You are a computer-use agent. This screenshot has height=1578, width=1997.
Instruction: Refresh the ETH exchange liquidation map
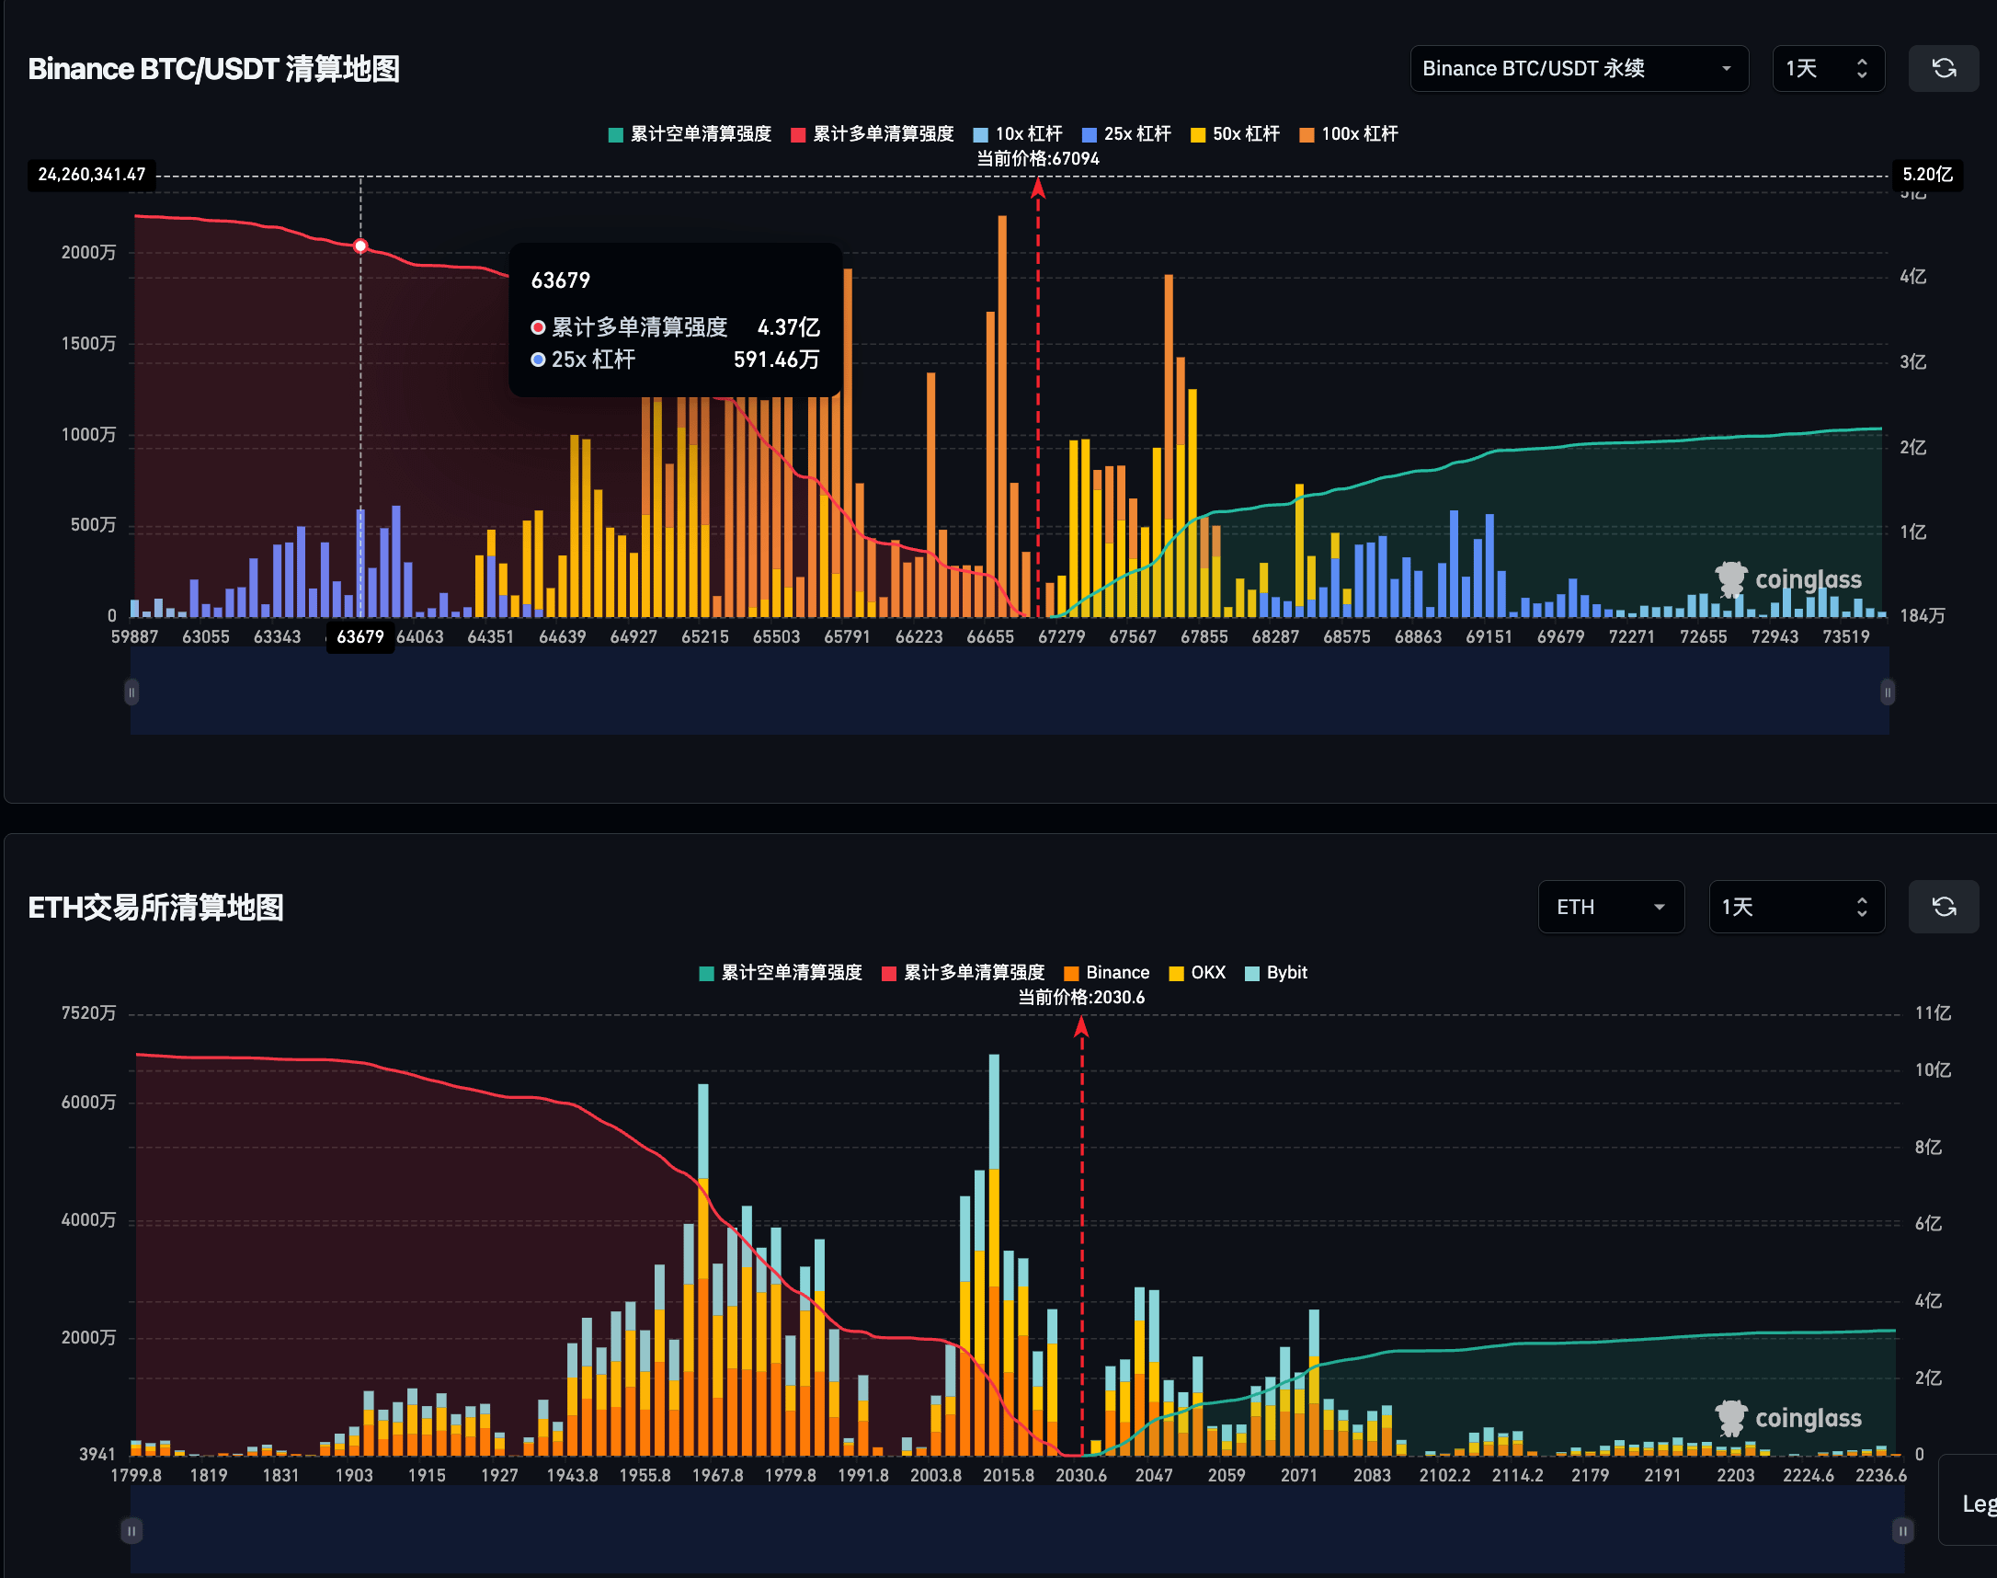[x=1943, y=907]
